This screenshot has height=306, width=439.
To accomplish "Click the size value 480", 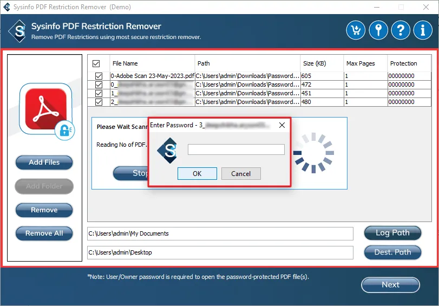I will pos(306,102).
